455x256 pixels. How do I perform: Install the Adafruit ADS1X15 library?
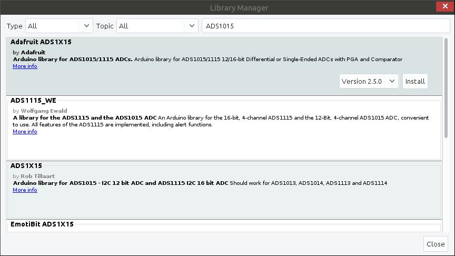click(x=415, y=81)
